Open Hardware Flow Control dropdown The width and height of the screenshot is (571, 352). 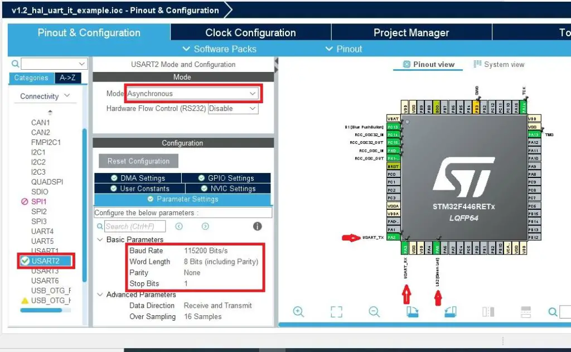(253, 109)
